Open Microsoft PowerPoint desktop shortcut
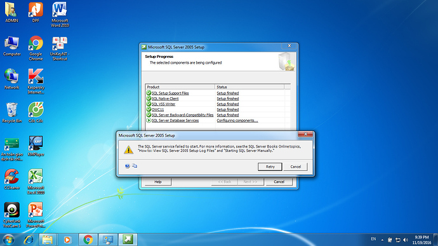 tap(36, 215)
